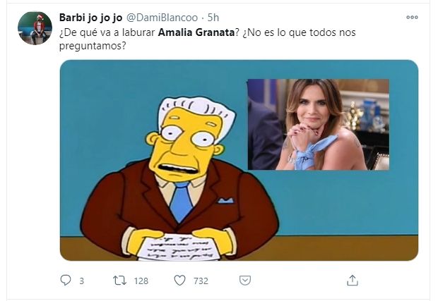Open the 5h timestamp link
The height and width of the screenshot is (301, 438).
pyautogui.click(x=213, y=18)
